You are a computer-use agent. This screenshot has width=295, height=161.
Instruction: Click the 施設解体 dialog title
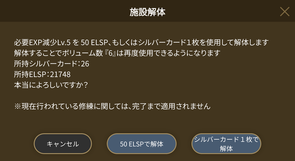pos(147,12)
